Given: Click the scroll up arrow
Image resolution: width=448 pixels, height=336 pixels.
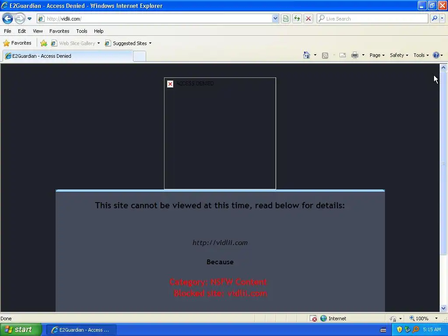Looking at the screenshot, I should pyautogui.click(x=443, y=68).
